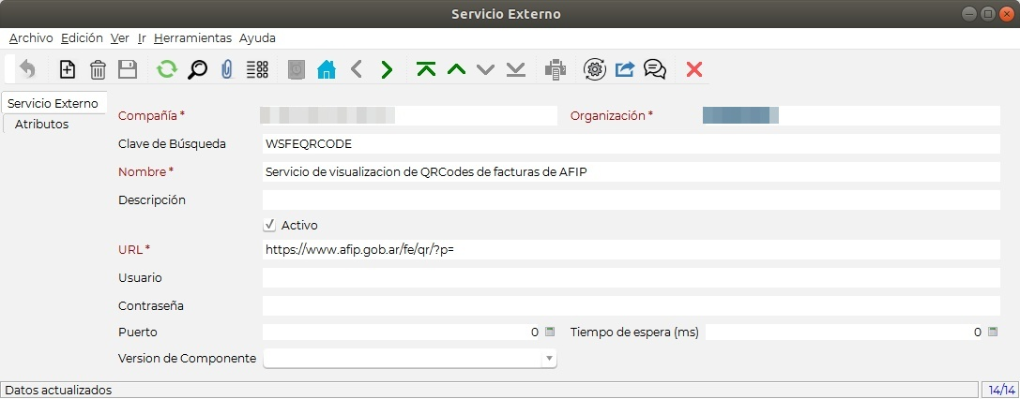Open the chat speech bubbles icon
The height and width of the screenshot is (399, 1020).
[x=654, y=69]
